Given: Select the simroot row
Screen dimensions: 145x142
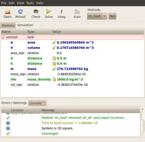Looking at the screenshot, I should pyautogui.click(x=72, y=37).
